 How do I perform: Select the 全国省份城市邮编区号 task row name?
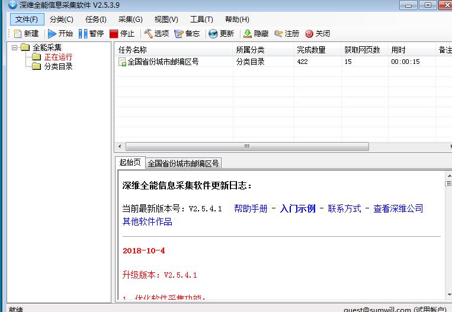(x=163, y=62)
